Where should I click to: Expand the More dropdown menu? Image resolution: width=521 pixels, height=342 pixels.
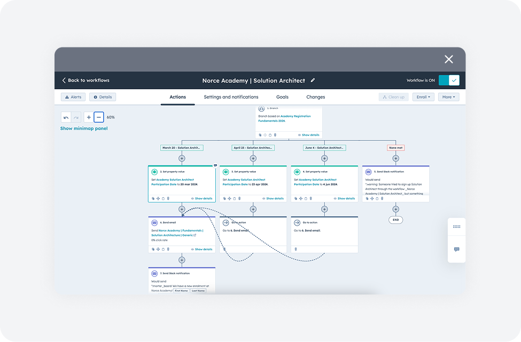(x=448, y=97)
